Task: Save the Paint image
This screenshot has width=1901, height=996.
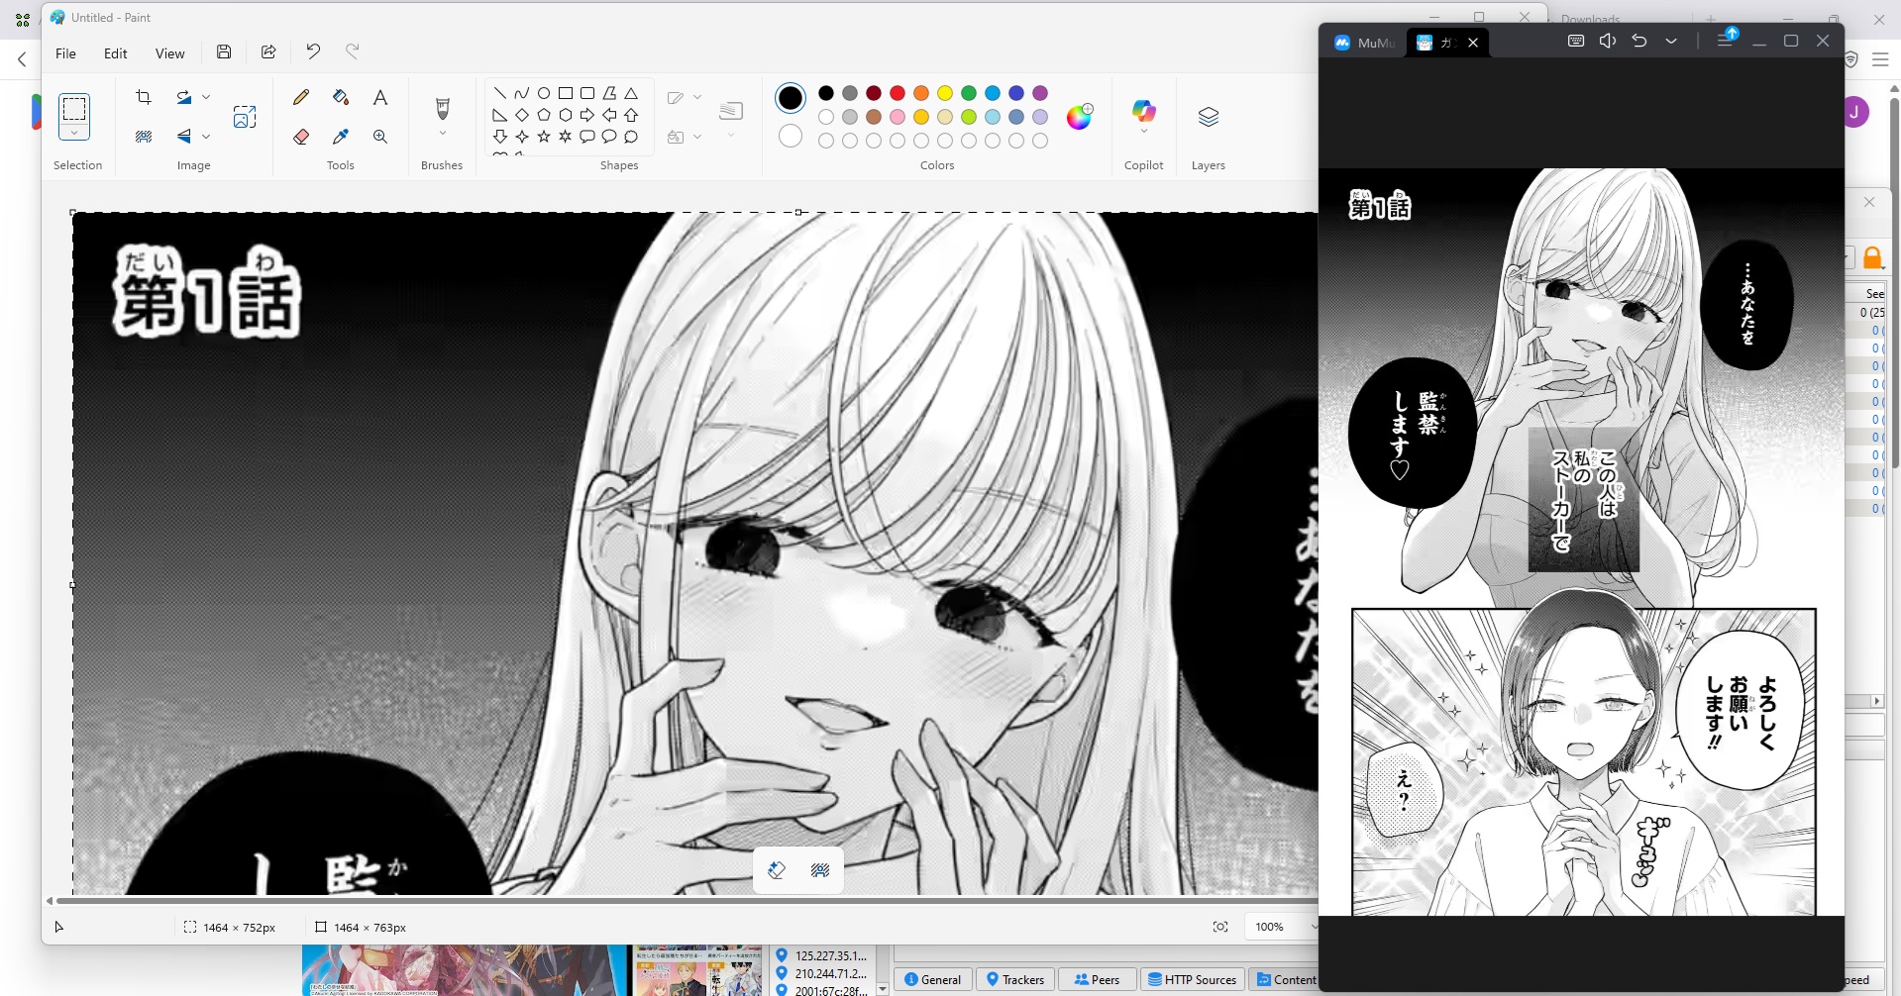Action: 224,51
